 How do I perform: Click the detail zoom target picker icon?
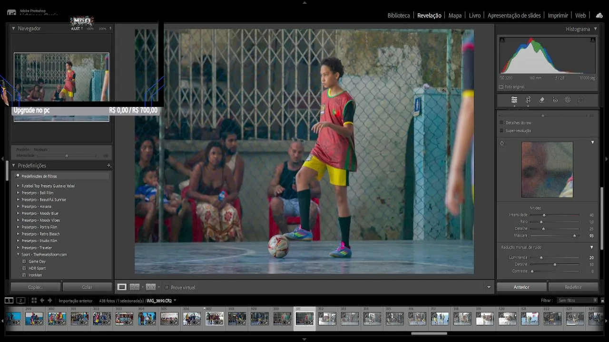[502, 143]
